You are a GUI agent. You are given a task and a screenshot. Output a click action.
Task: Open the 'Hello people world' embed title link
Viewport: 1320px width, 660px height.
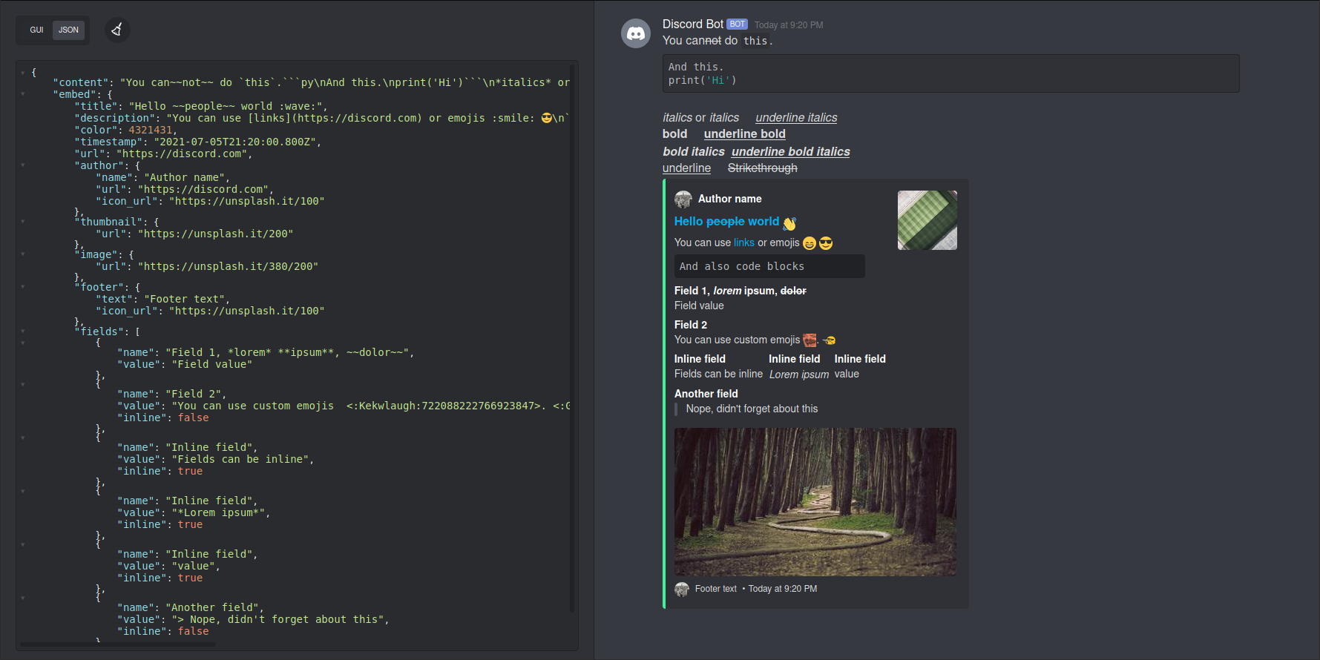point(726,221)
